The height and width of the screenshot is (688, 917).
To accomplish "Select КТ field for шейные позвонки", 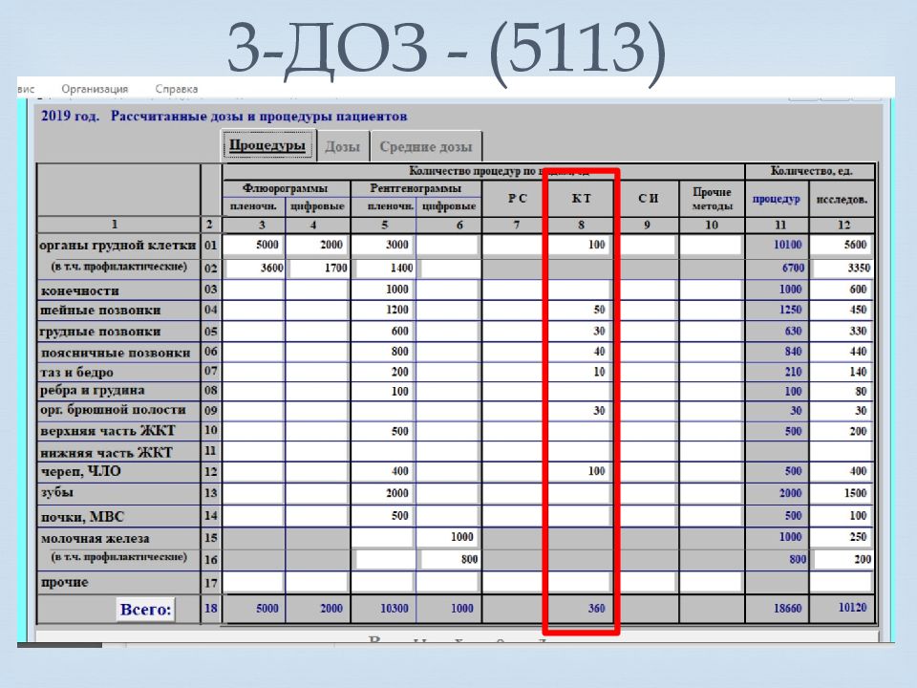I will click(x=580, y=311).
